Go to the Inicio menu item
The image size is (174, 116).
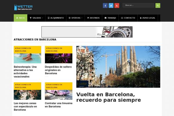21,18
